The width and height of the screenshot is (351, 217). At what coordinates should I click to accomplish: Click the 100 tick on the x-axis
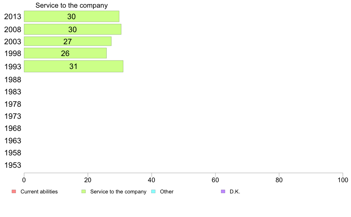(x=343, y=180)
